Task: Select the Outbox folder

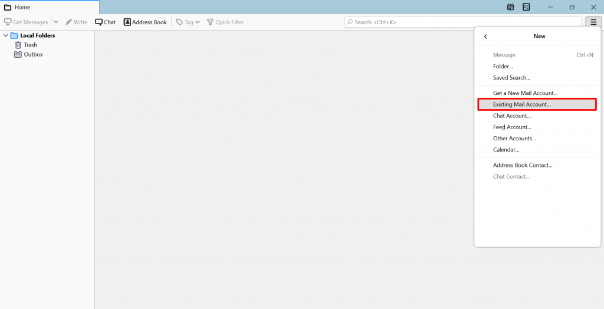Action: pos(33,55)
